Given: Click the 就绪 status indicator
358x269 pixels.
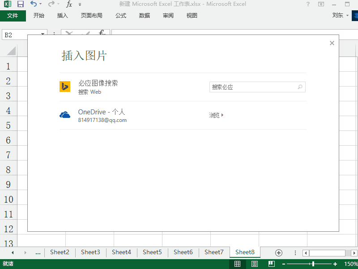Looking at the screenshot, I should click(8, 264).
